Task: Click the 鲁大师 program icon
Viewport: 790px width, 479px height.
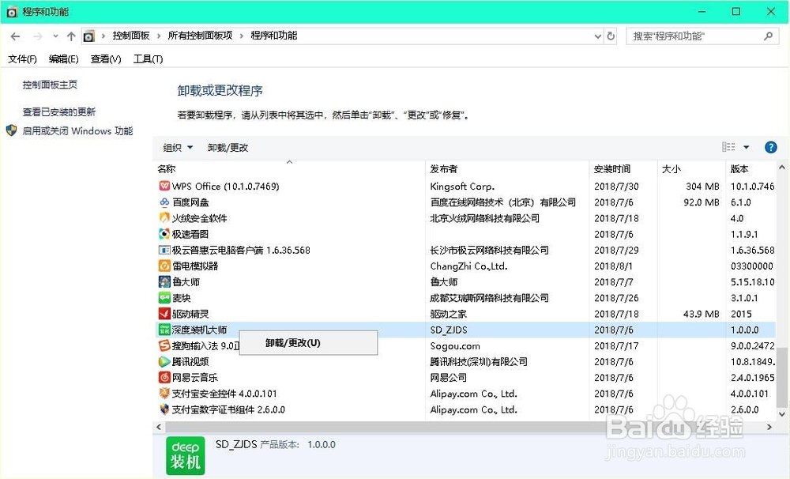Action: point(164,281)
